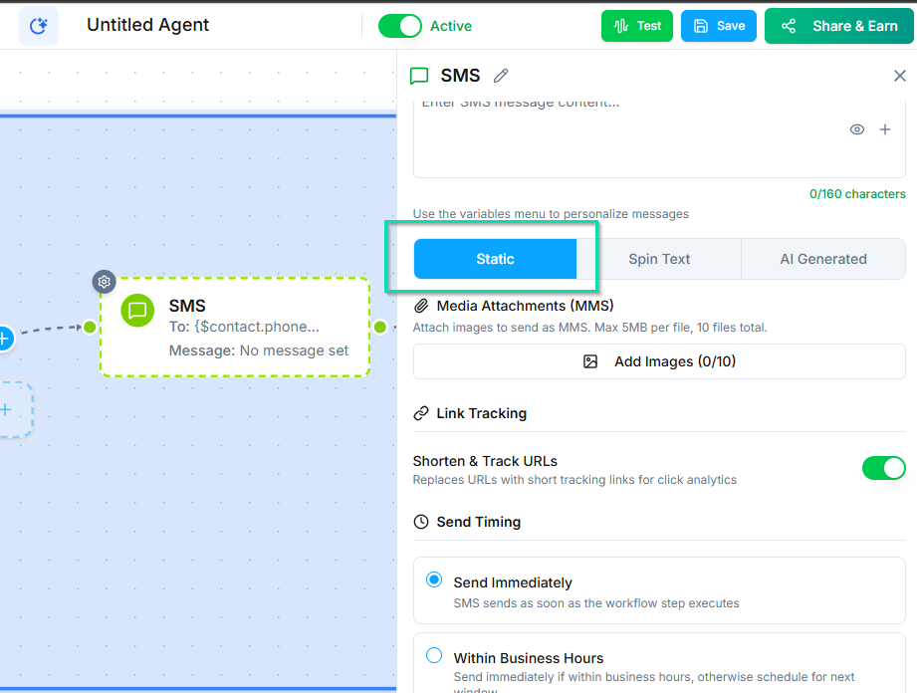
Task: Click the Share & Earn button
Action: (839, 26)
